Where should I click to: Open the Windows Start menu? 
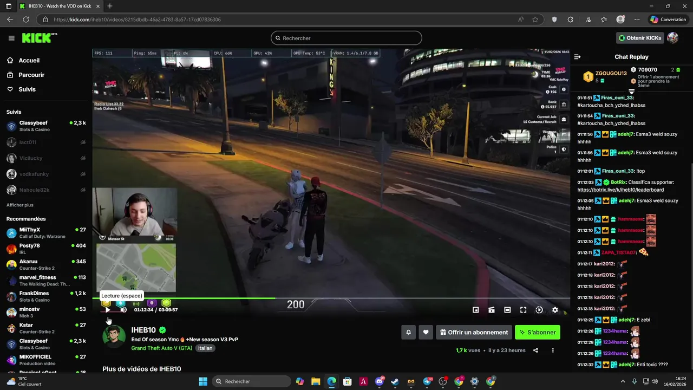click(203, 381)
